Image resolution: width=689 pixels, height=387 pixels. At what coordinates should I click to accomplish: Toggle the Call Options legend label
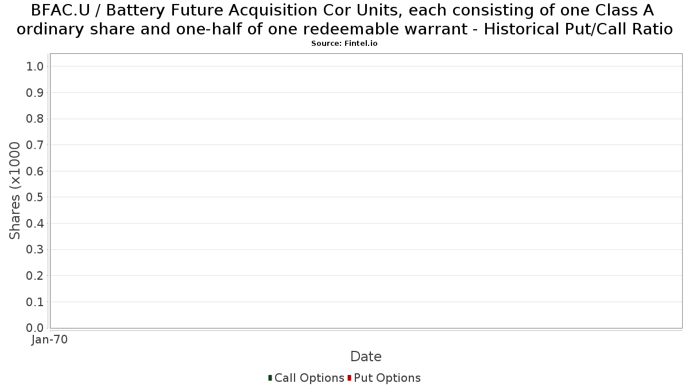(309, 378)
